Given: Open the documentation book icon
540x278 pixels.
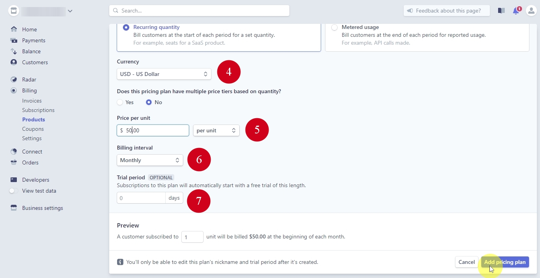Looking at the screenshot, I should [x=501, y=11].
